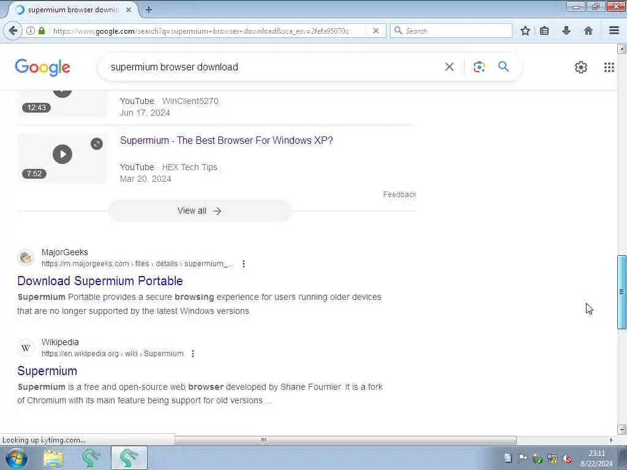Open the taskbar clock showing 23:11

click(596, 458)
